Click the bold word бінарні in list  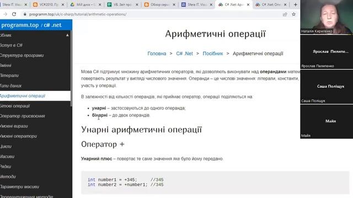point(100,115)
